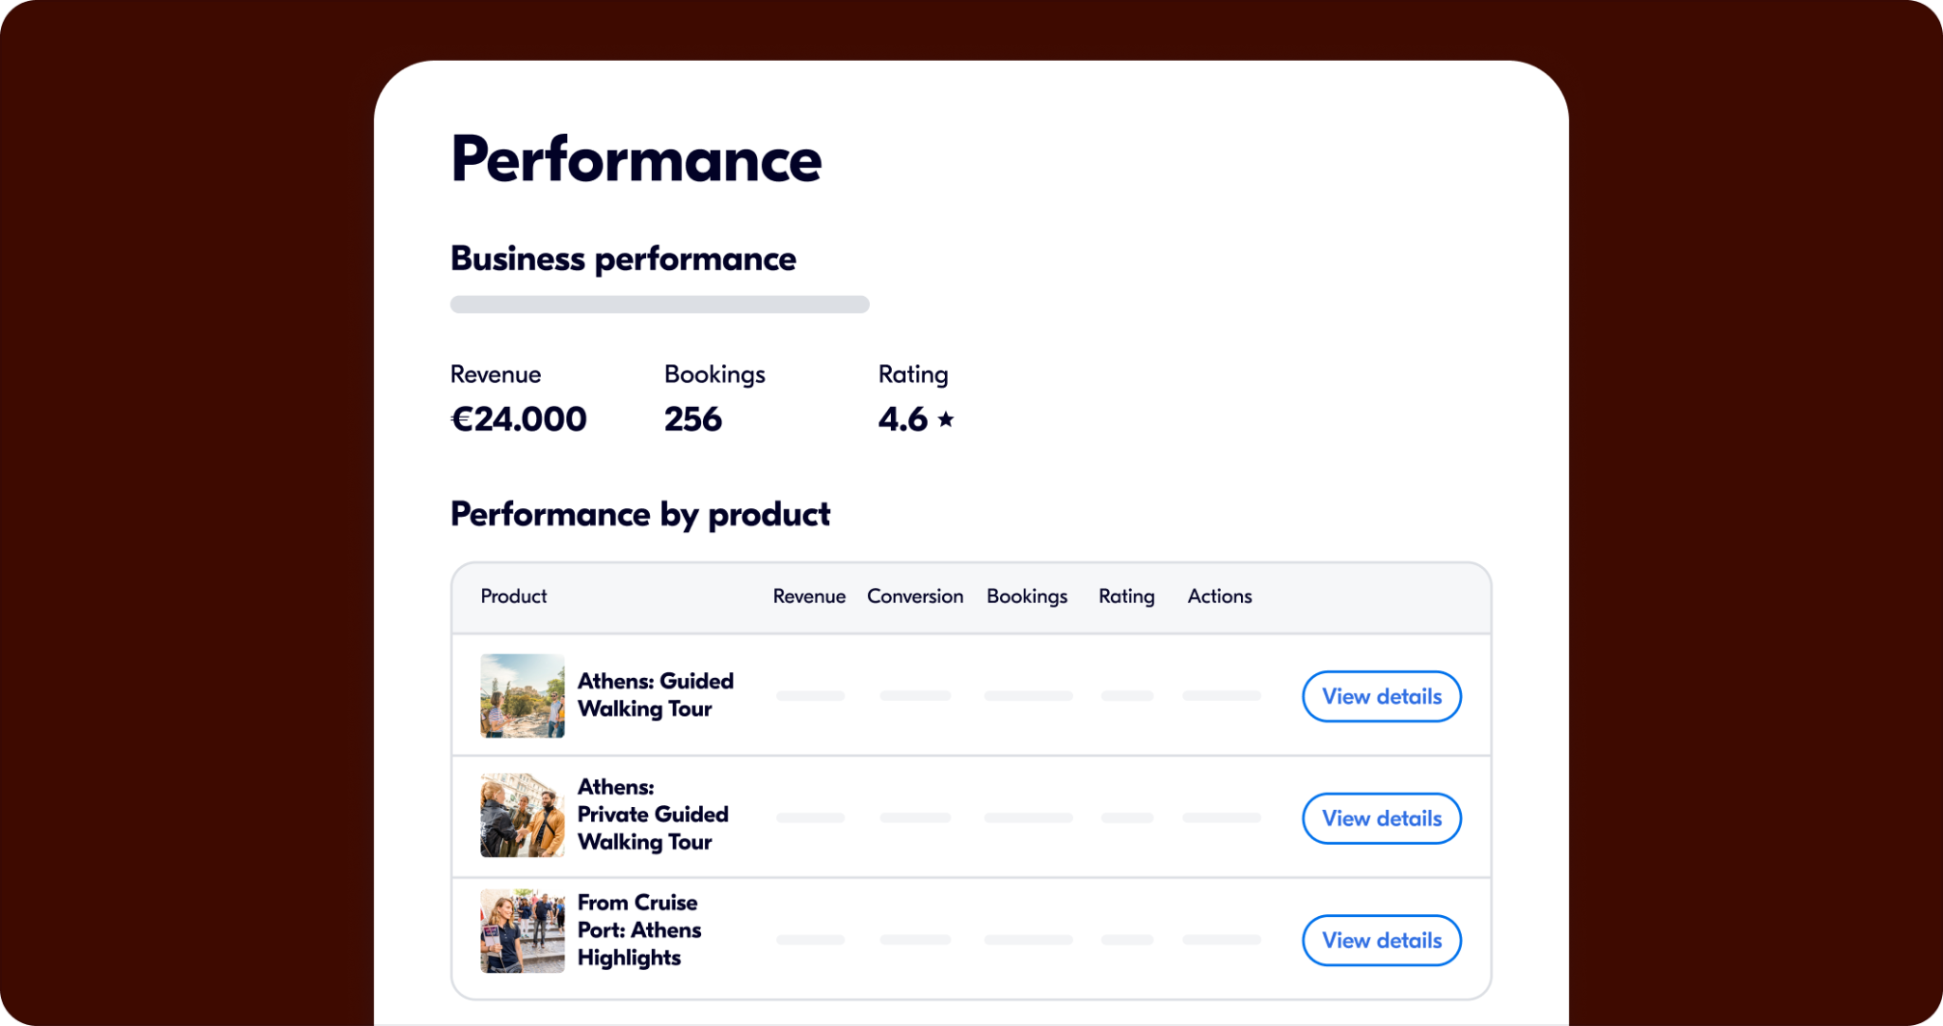Screen dimensions: 1943x1026
Task: Sort table by Conversion column header
Action: coord(915,596)
